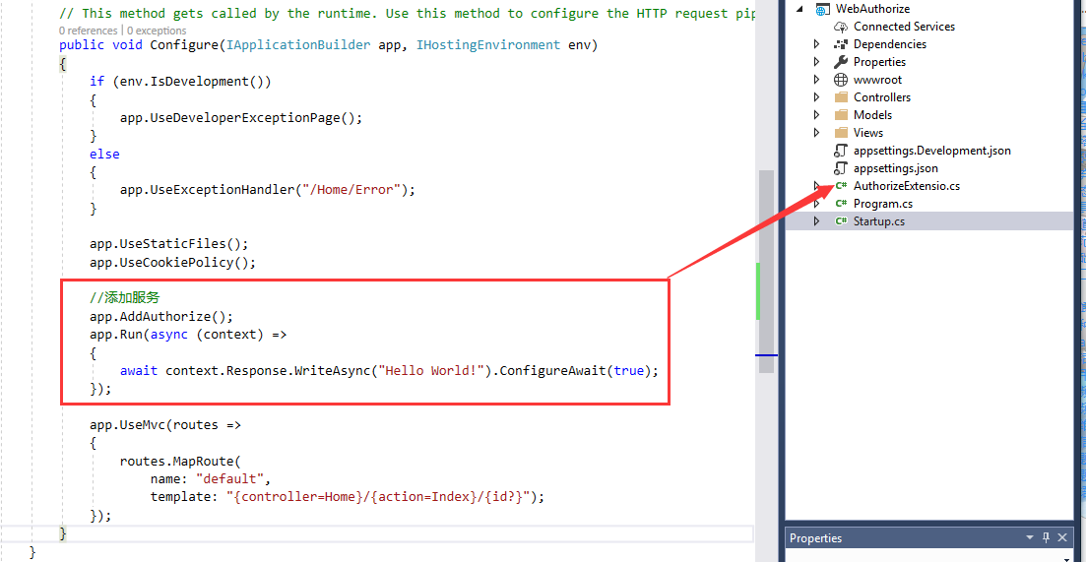Click the appsettings.json file icon
1086x562 pixels.
tap(841, 168)
